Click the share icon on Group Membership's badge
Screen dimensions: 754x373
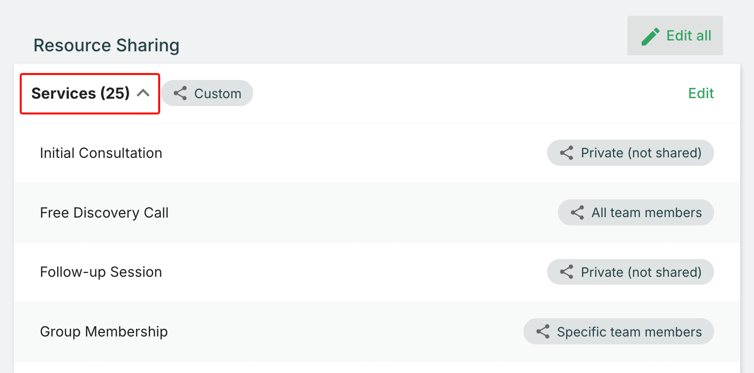click(x=543, y=332)
